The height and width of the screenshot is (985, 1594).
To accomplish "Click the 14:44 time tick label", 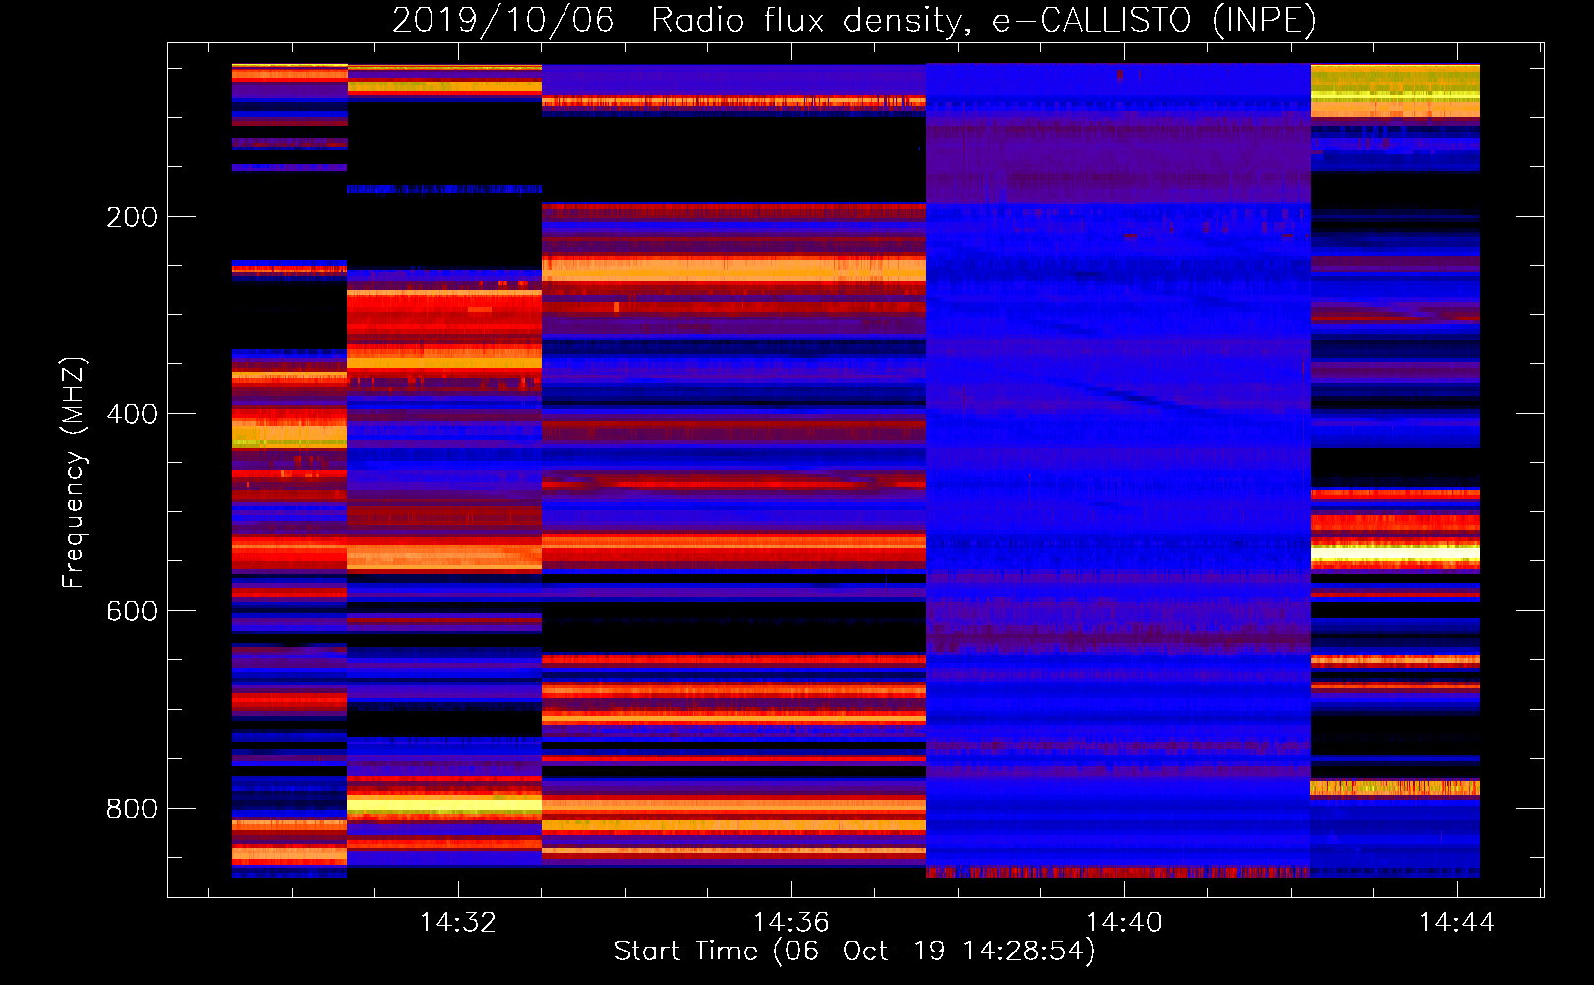I will [x=1457, y=923].
